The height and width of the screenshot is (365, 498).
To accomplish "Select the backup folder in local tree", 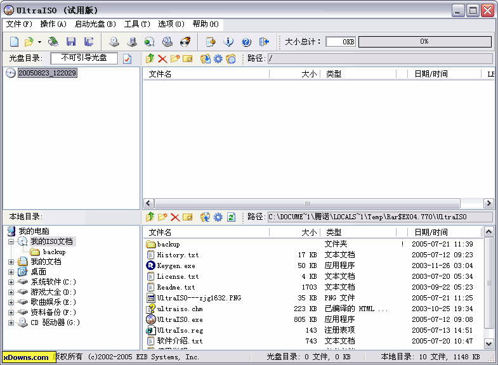I will 55,252.
